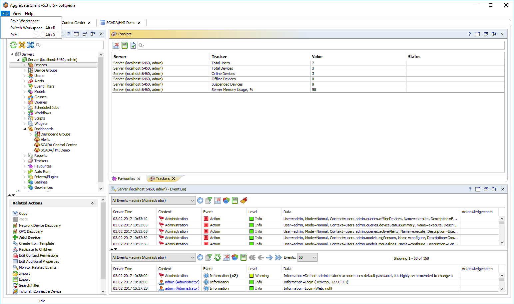Screen dimensions: 514x304
Task: Go to next page of event history
Action: click(269, 257)
